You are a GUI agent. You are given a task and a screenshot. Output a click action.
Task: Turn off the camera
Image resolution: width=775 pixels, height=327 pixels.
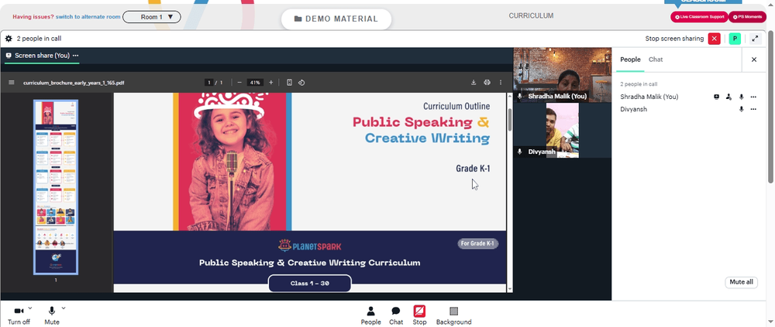19,315
